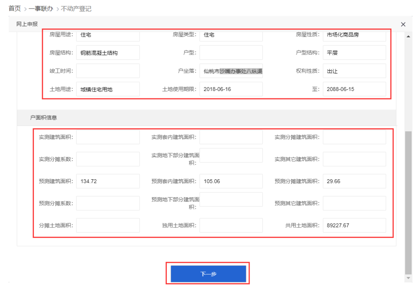Image resolution: width=420 pixels, height=287 pixels.
Task: Click the 土地使用期限 start date
Action: 231,89
